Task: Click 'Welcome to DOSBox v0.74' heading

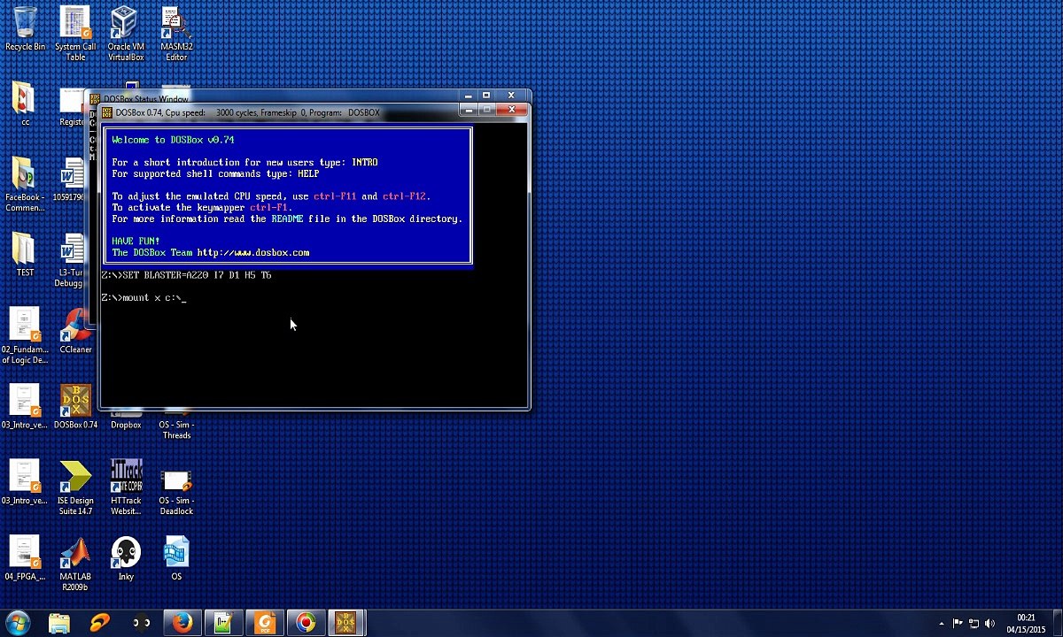Action: (173, 140)
